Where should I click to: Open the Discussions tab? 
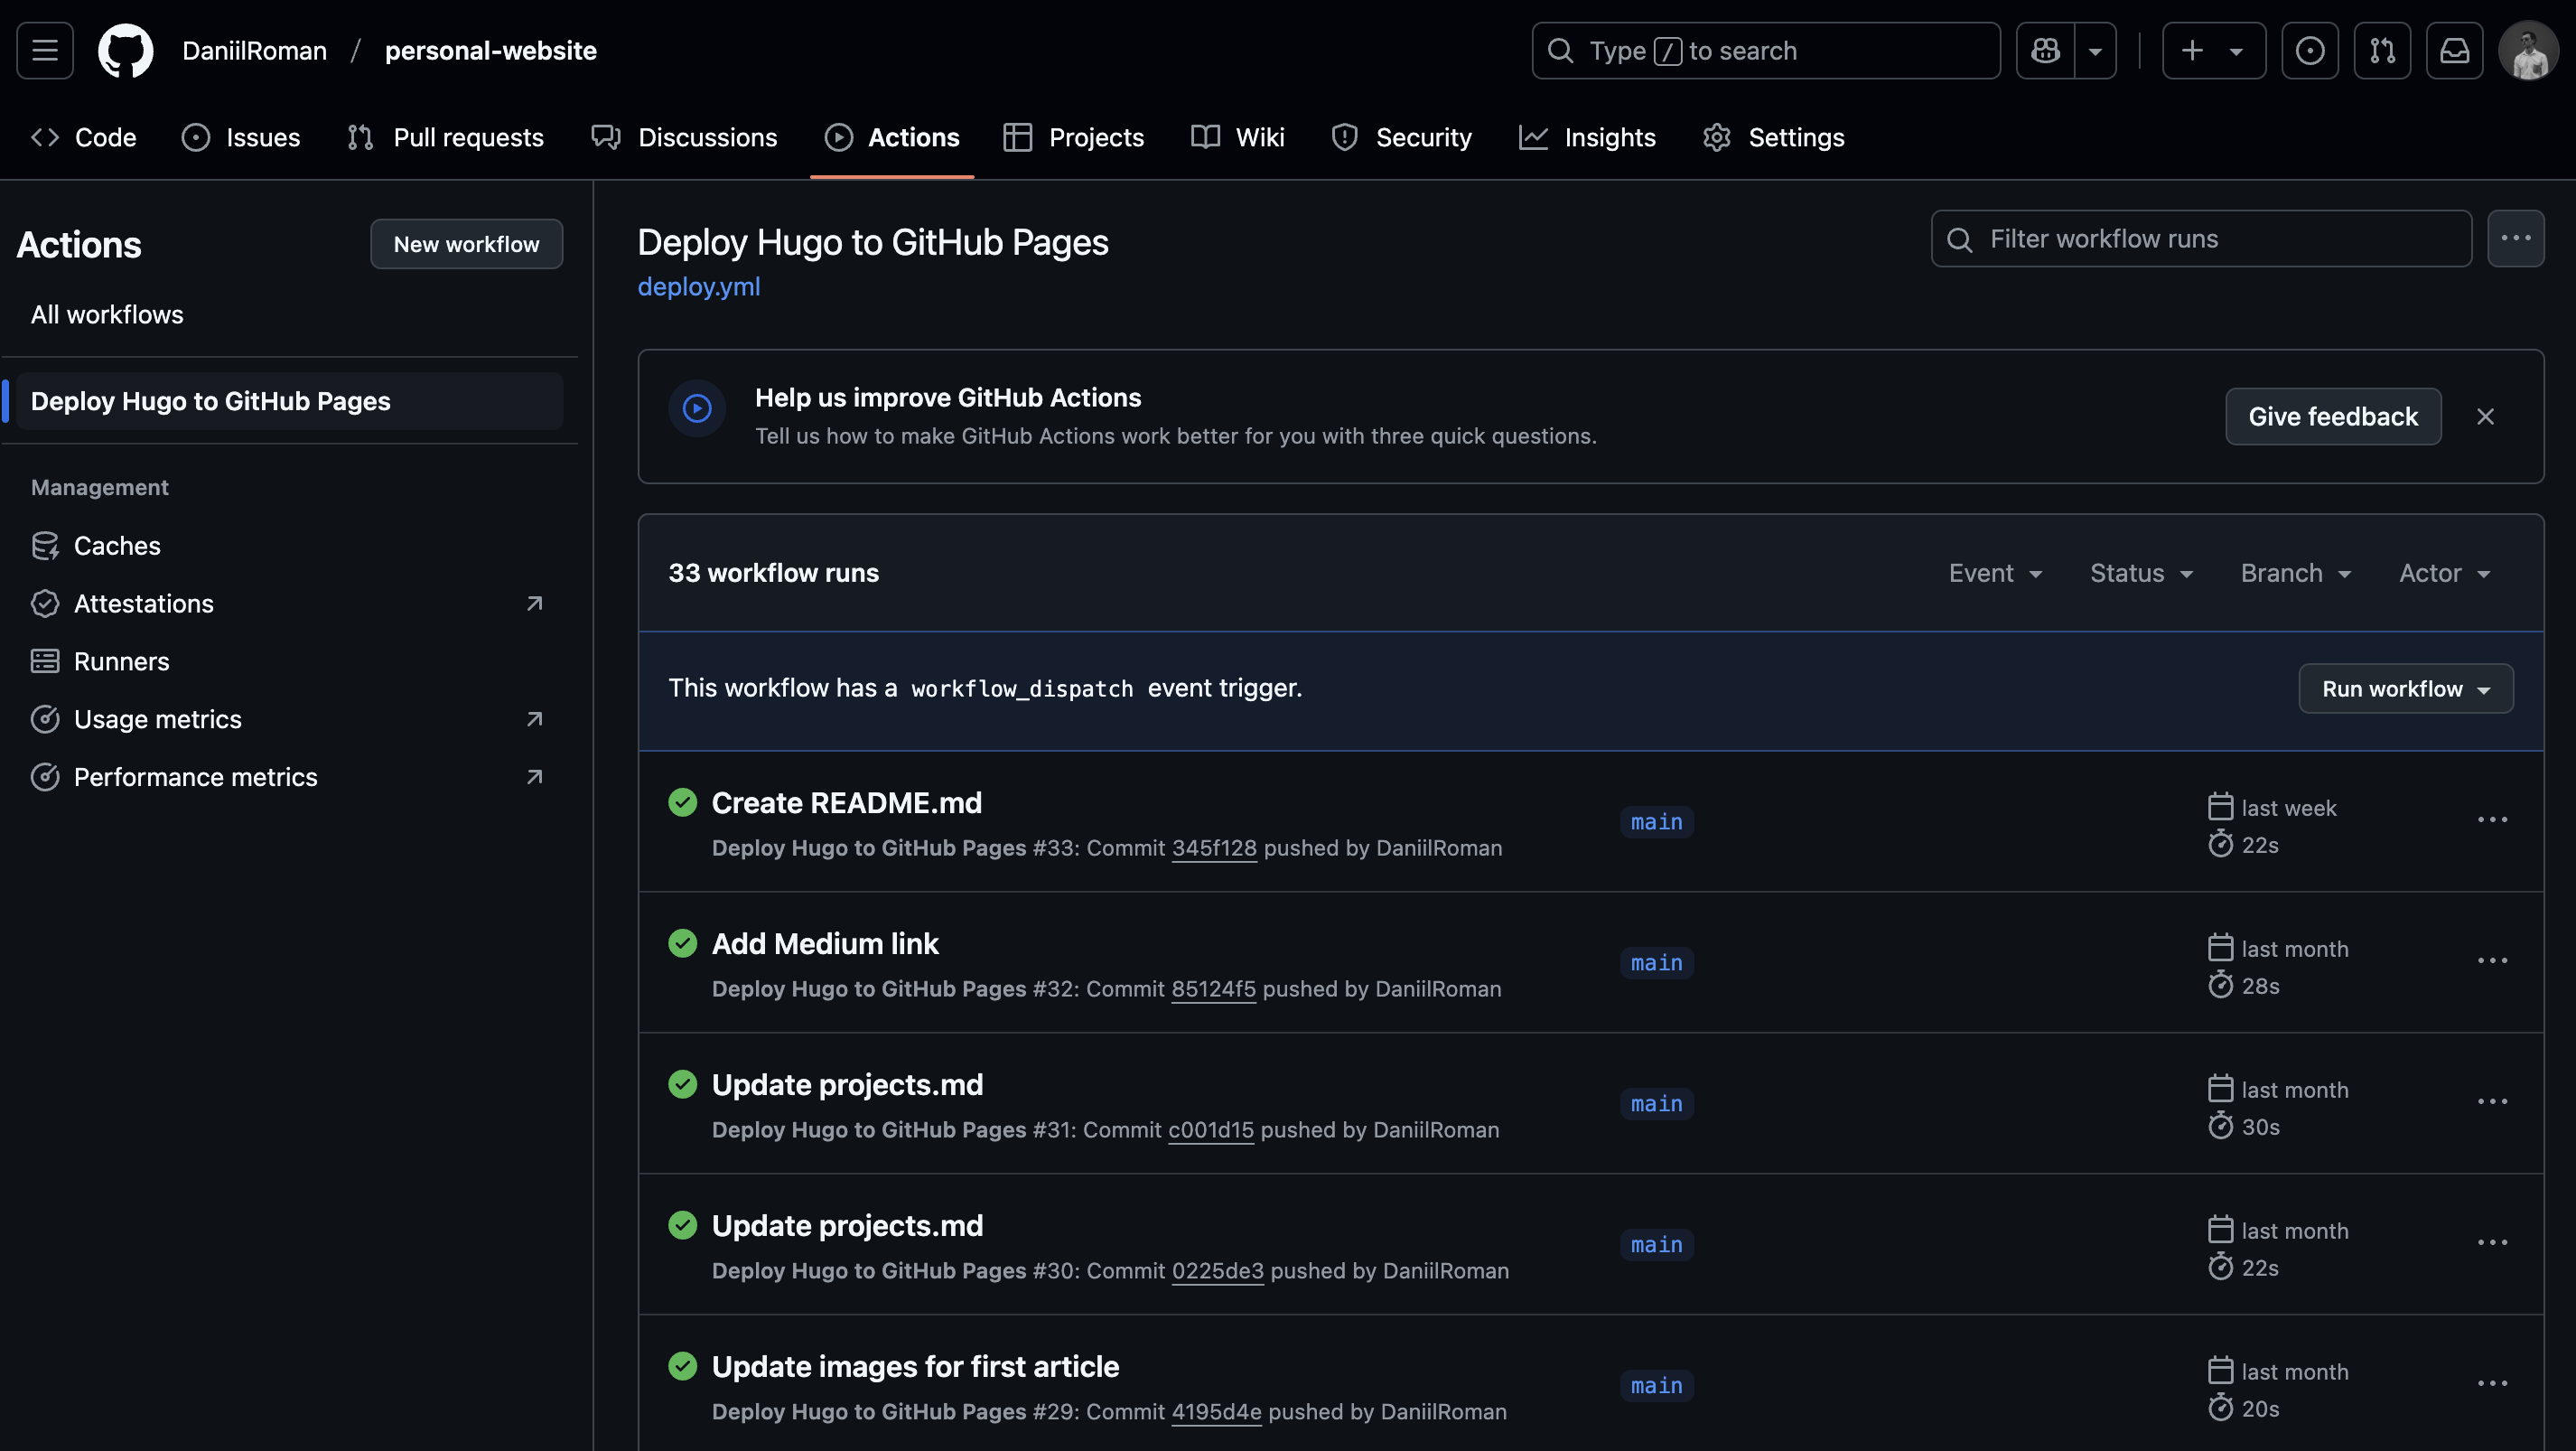(684, 137)
